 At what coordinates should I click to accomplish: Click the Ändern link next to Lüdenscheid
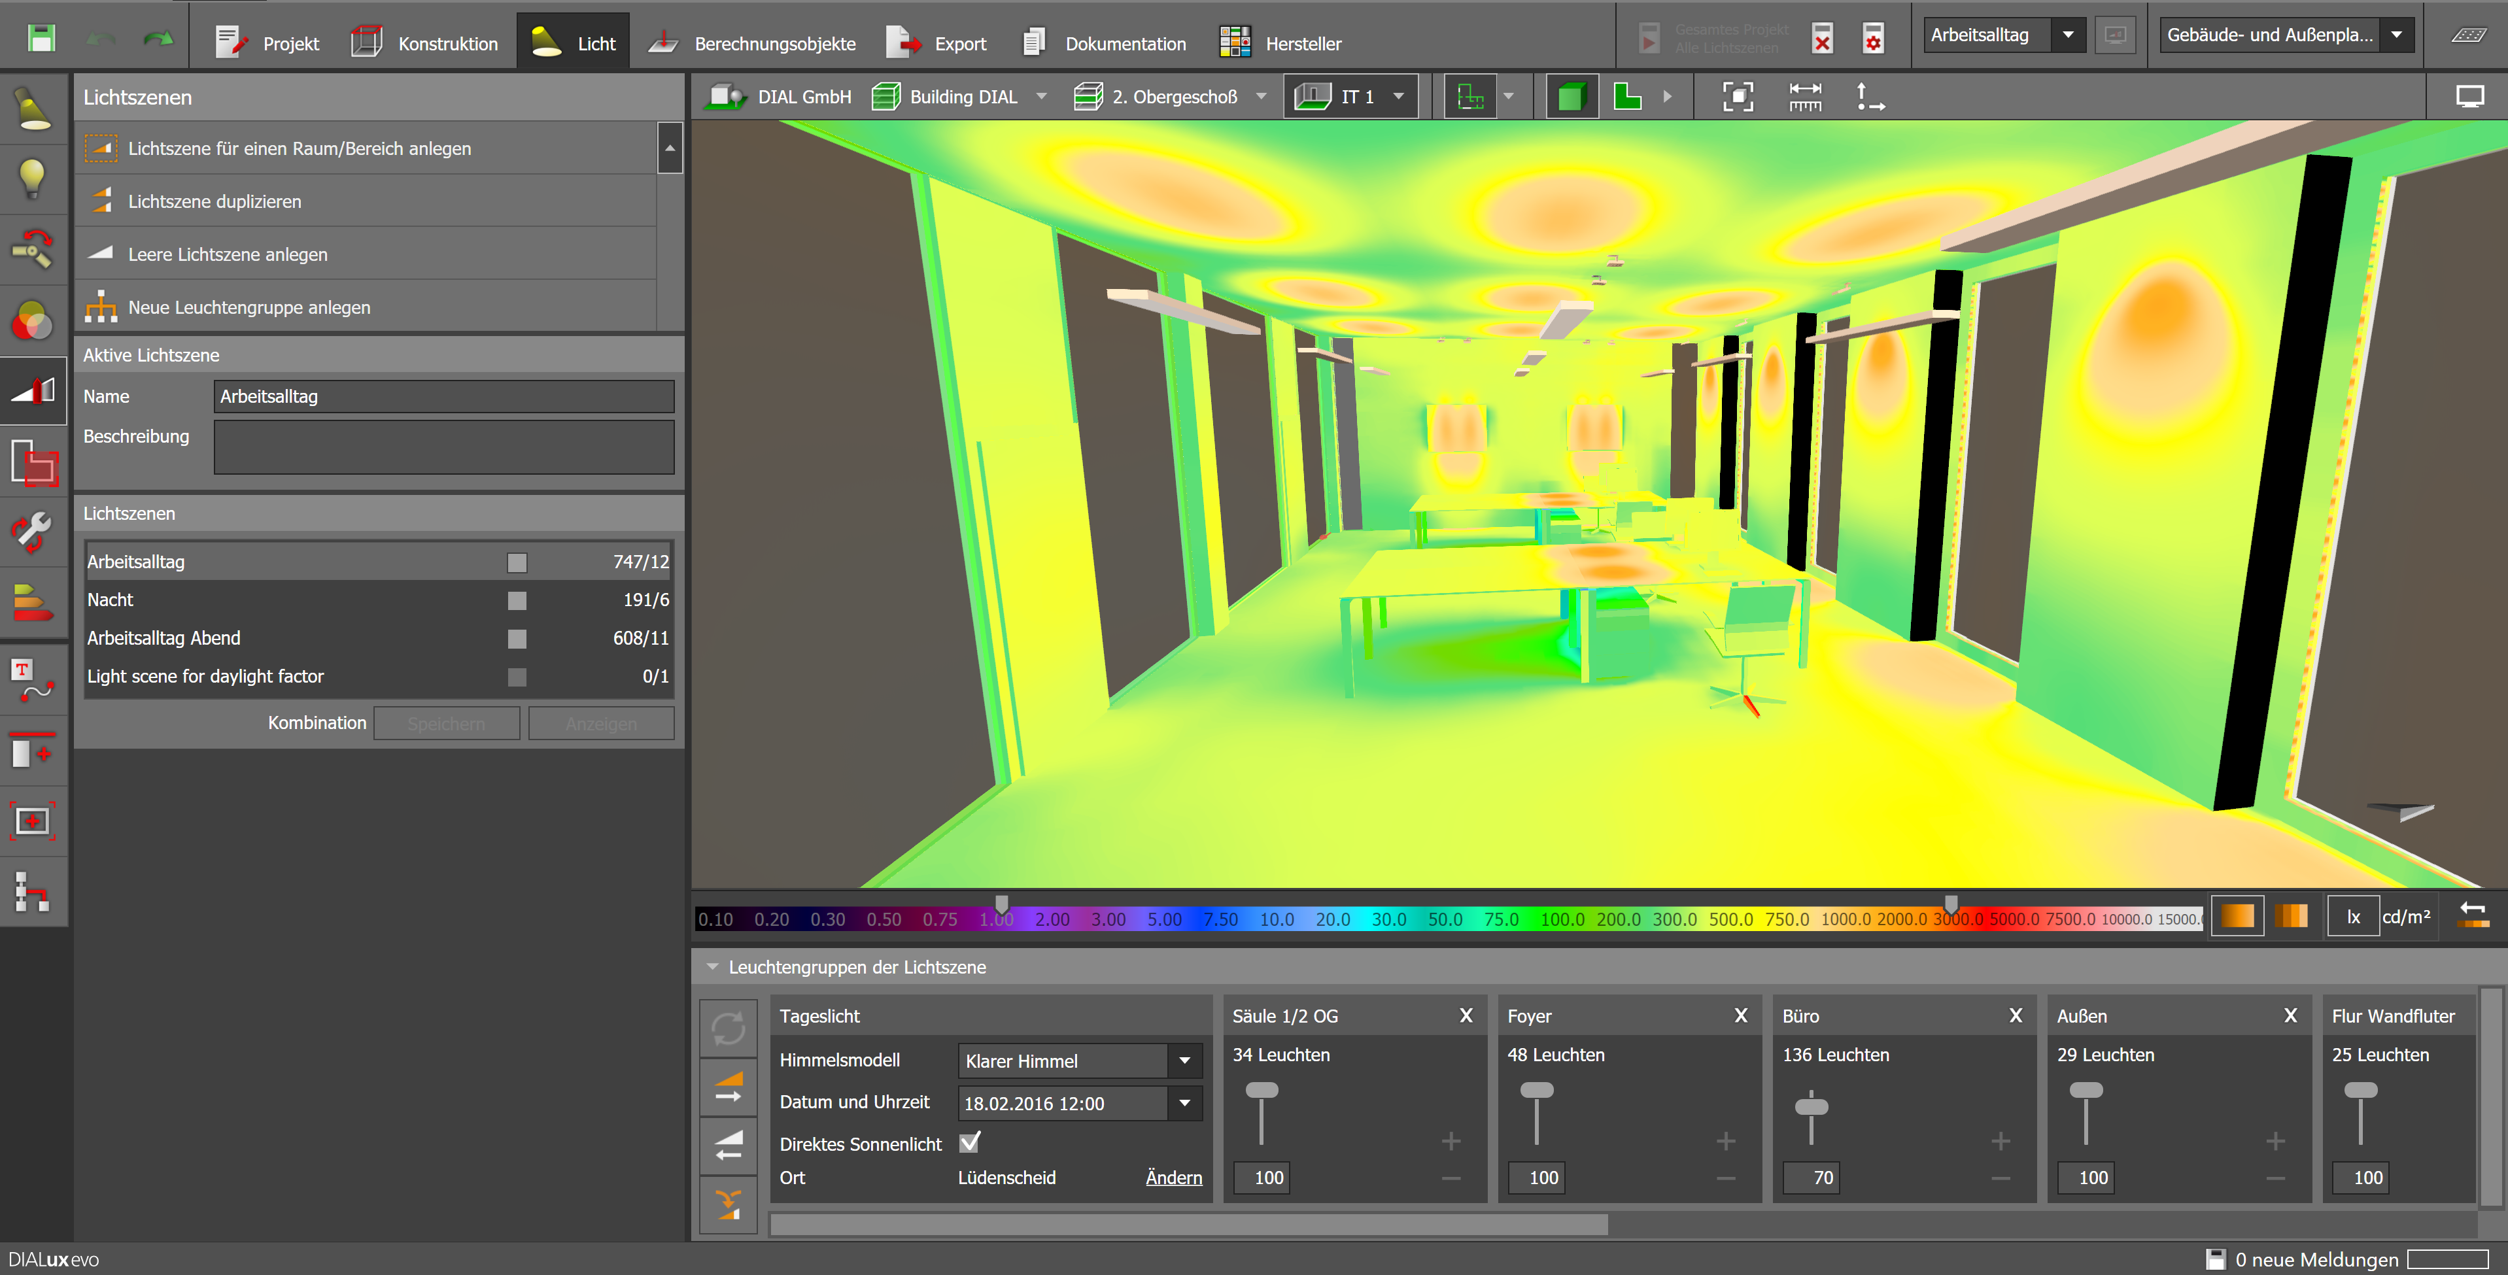click(x=1173, y=1178)
